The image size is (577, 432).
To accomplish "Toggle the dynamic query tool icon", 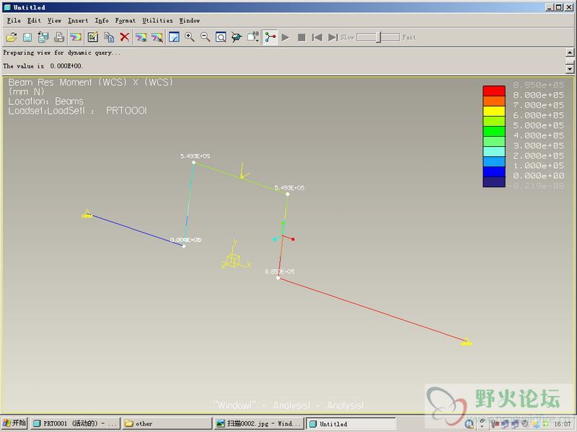I will click(x=270, y=37).
